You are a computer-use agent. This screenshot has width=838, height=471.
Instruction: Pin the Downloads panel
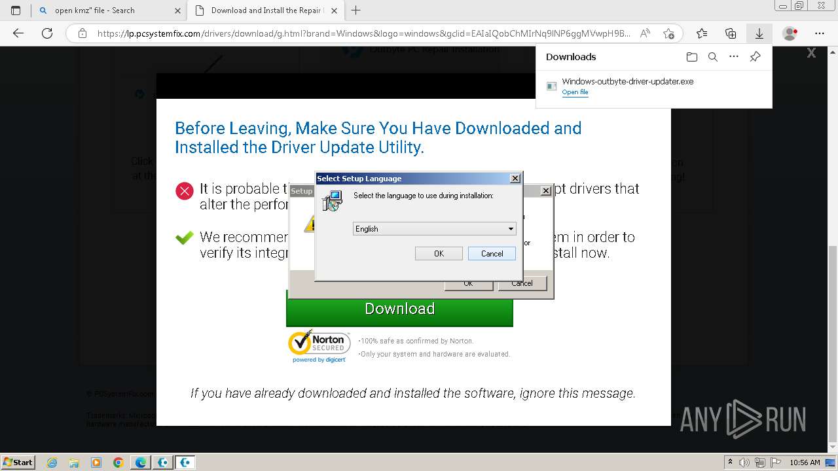tap(755, 57)
